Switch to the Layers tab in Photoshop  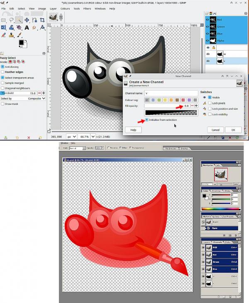(207, 242)
